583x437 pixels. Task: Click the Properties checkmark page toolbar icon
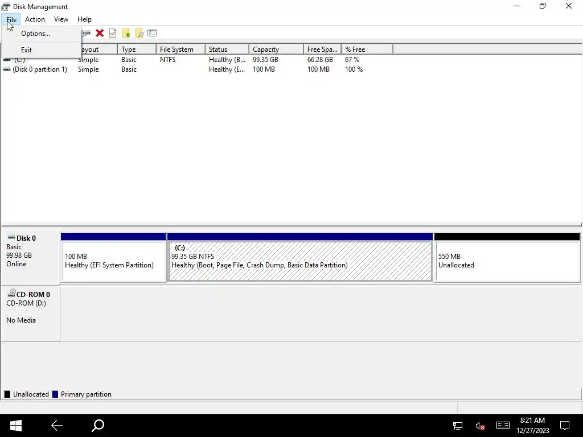pos(113,33)
